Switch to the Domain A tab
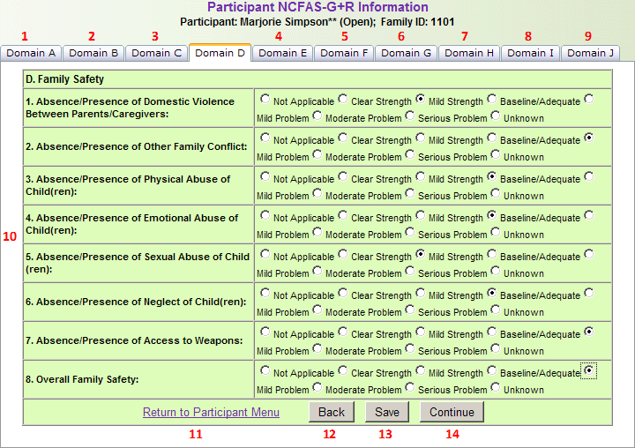This screenshot has height=448, width=635. (31, 53)
